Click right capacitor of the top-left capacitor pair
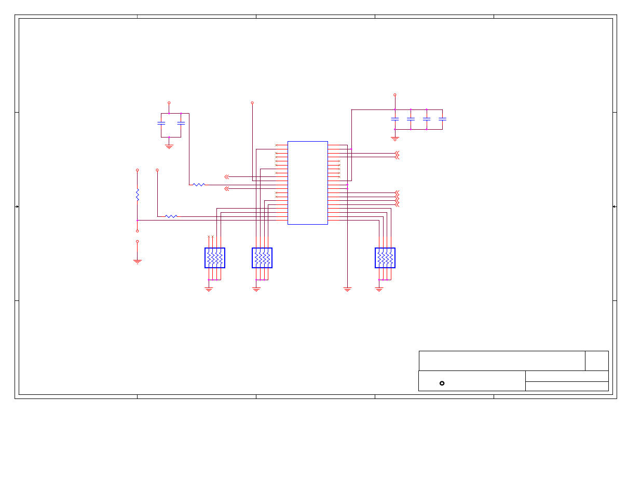Screen dimensions: 641x495 point(181,123)
